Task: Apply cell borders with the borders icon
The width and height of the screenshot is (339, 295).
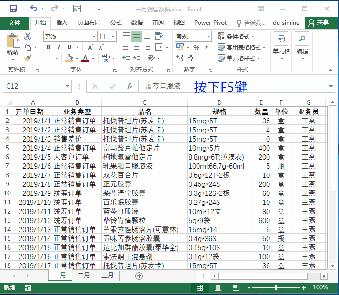Action: (48, 58)
